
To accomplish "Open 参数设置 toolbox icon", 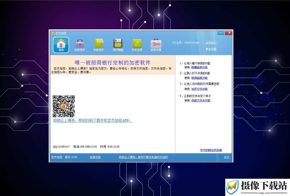I will 156,45.
